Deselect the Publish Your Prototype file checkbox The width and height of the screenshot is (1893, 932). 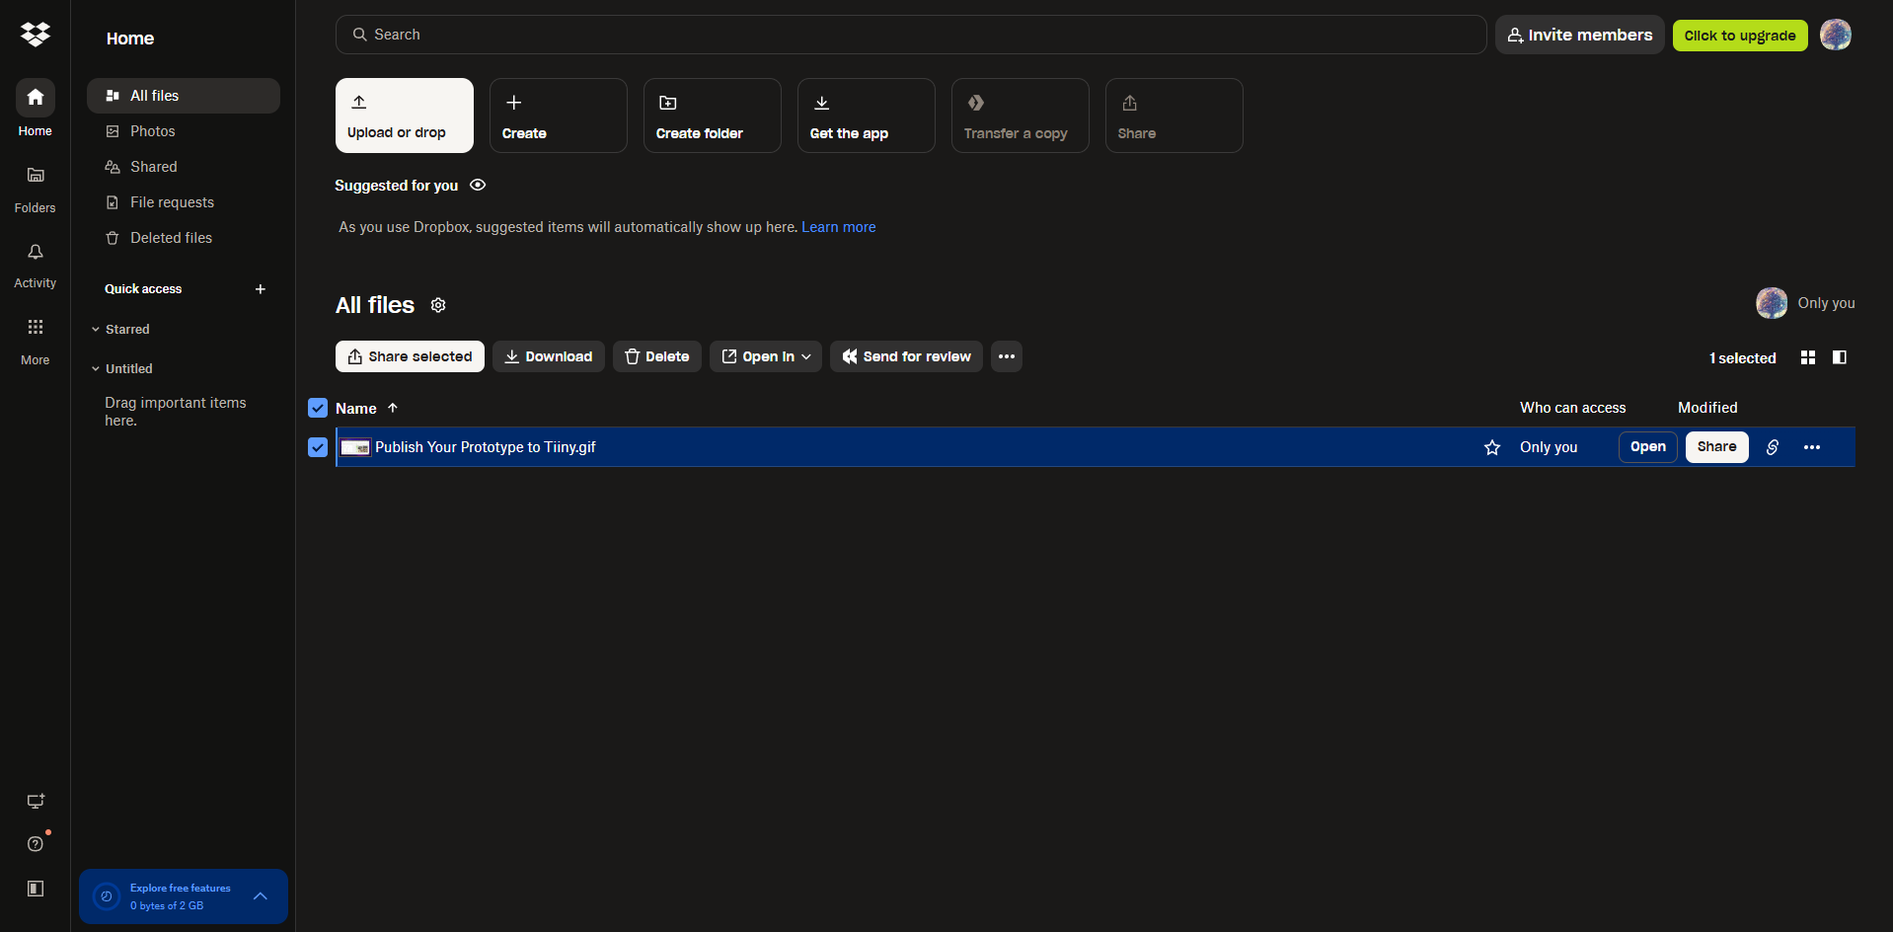click(x=318, y=447)
